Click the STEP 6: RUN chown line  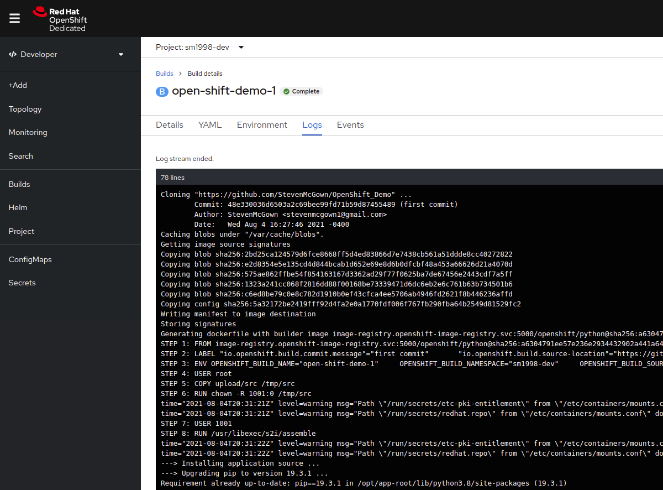[x=236, y=394]
